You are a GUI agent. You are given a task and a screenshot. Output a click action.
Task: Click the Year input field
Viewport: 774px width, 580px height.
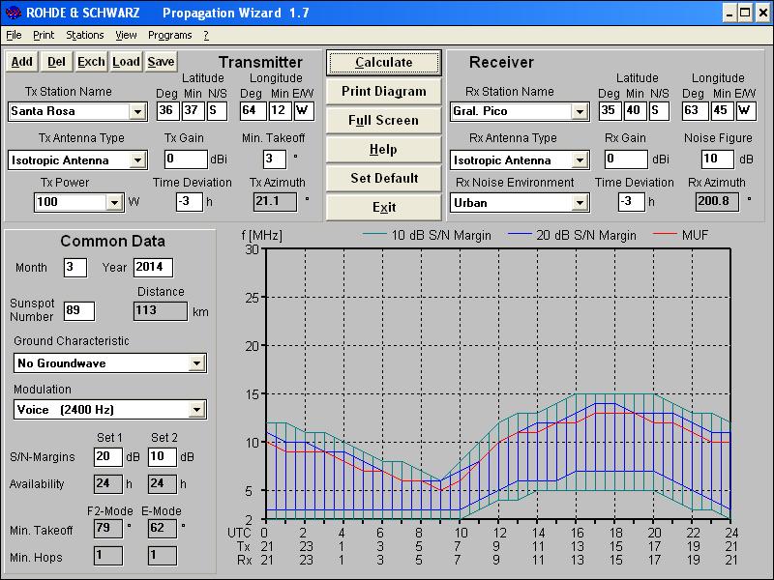pyautogui.click(x=153, y=268)
